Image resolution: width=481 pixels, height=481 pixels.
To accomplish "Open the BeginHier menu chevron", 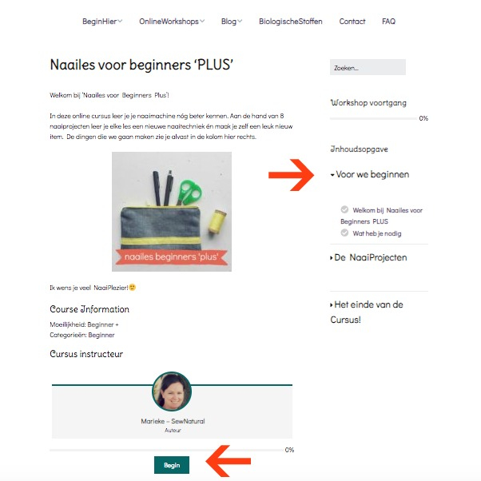I will pyautogui.click(x=120, y=21).
